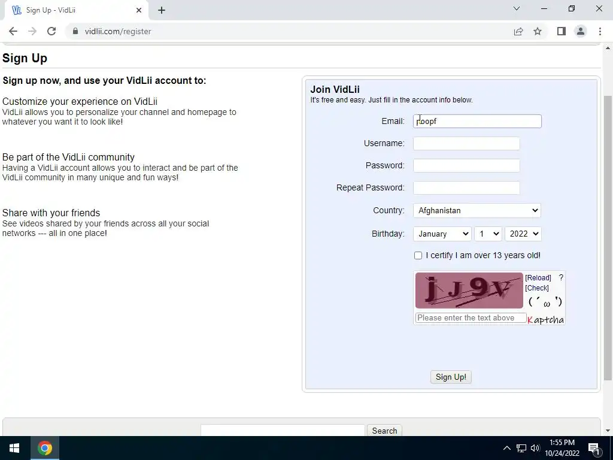
Task: Click the VidLii tab favicon
Action: [16, 10]
